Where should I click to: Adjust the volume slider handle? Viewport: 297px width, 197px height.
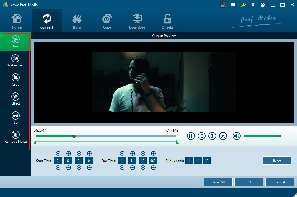coord(280,136)
